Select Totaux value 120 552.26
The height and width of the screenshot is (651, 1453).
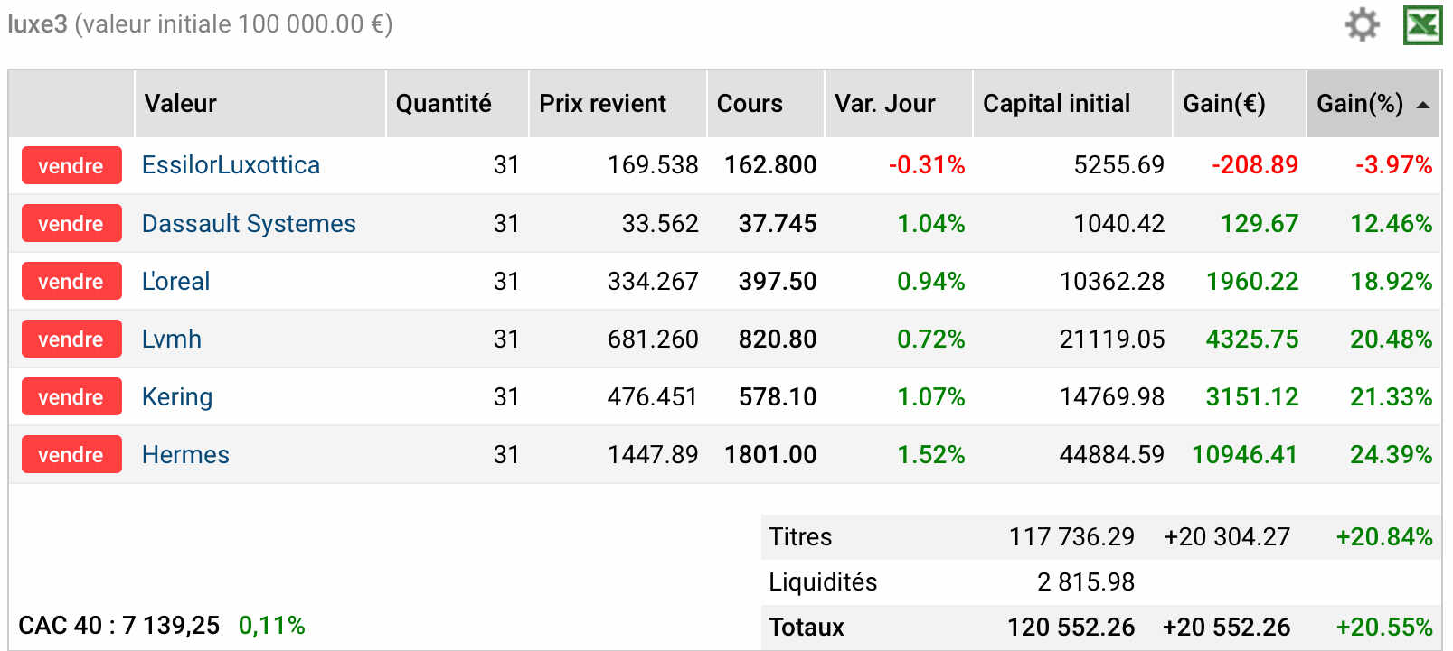(1071, 628)
